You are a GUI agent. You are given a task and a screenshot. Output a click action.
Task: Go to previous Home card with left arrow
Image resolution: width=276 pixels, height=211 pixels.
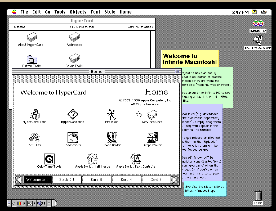tap(19, 180)
